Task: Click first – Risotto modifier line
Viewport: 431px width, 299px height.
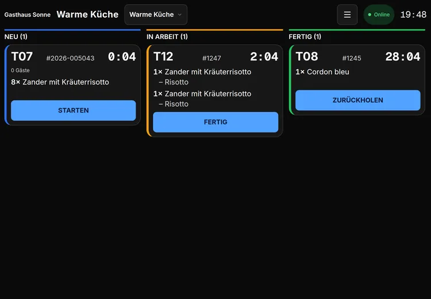Action: tap(174, 82)
